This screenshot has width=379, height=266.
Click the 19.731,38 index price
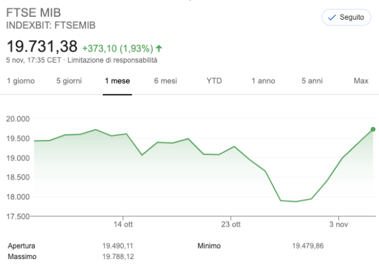(x=41, y=48)
